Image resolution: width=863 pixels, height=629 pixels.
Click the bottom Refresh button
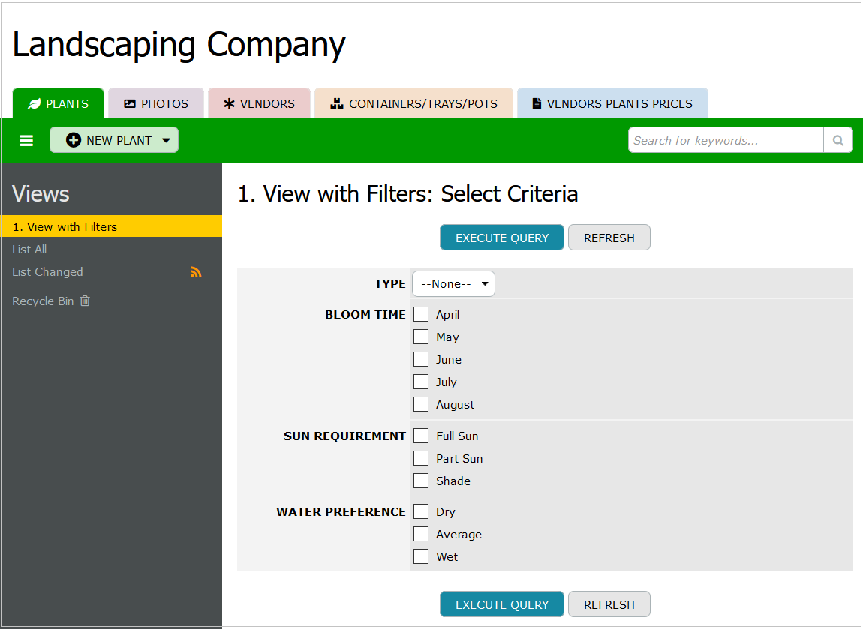(609, 604)
